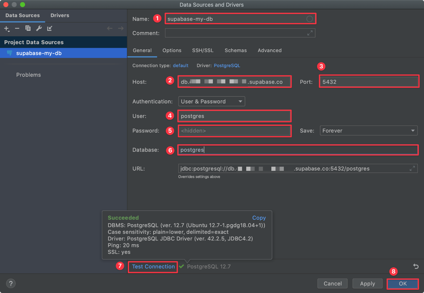The width and height of the screenshot is (424, 293).
Task: Confirm with the OK button
Action: 402,283
